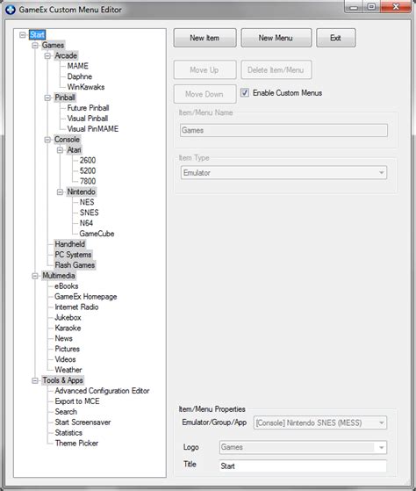Select the SNES tree item
Viewport: 416px width, 491px height.
[90, 213]
